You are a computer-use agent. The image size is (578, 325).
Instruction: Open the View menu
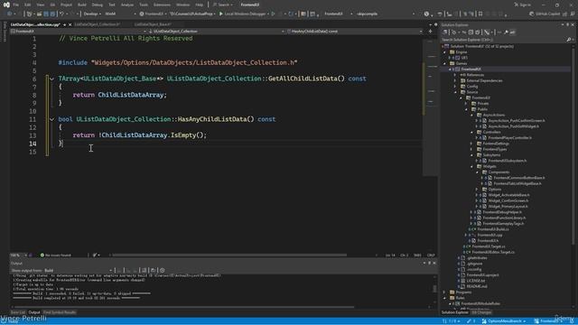click(40, 5)
